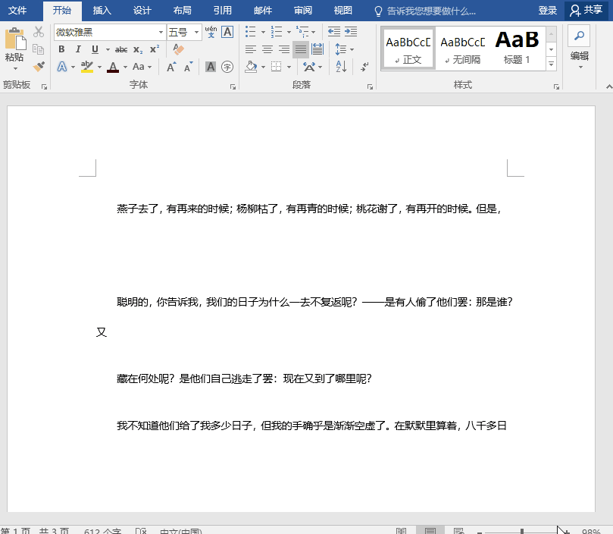Image resolution: width=613 pixels, height=534 pixels.
Task: Insert enclosed character icon
Action: pyautogui.click(x=227, y=67)
